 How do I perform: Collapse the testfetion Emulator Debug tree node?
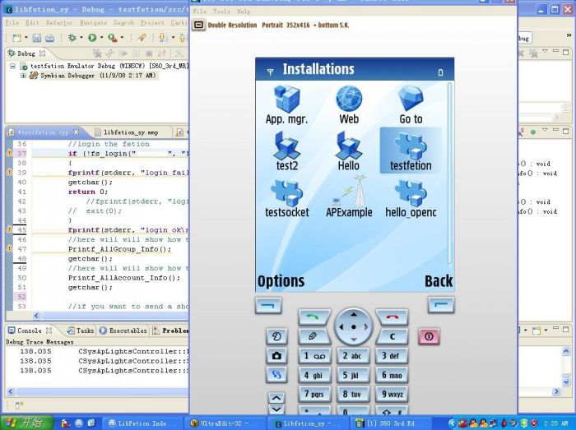click(13, 66)
